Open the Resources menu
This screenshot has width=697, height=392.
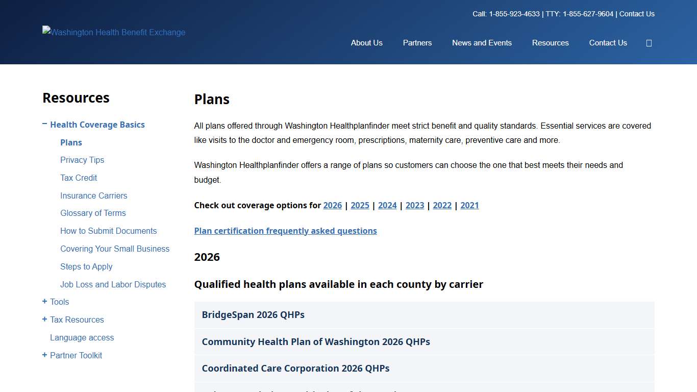coord(550,43)
